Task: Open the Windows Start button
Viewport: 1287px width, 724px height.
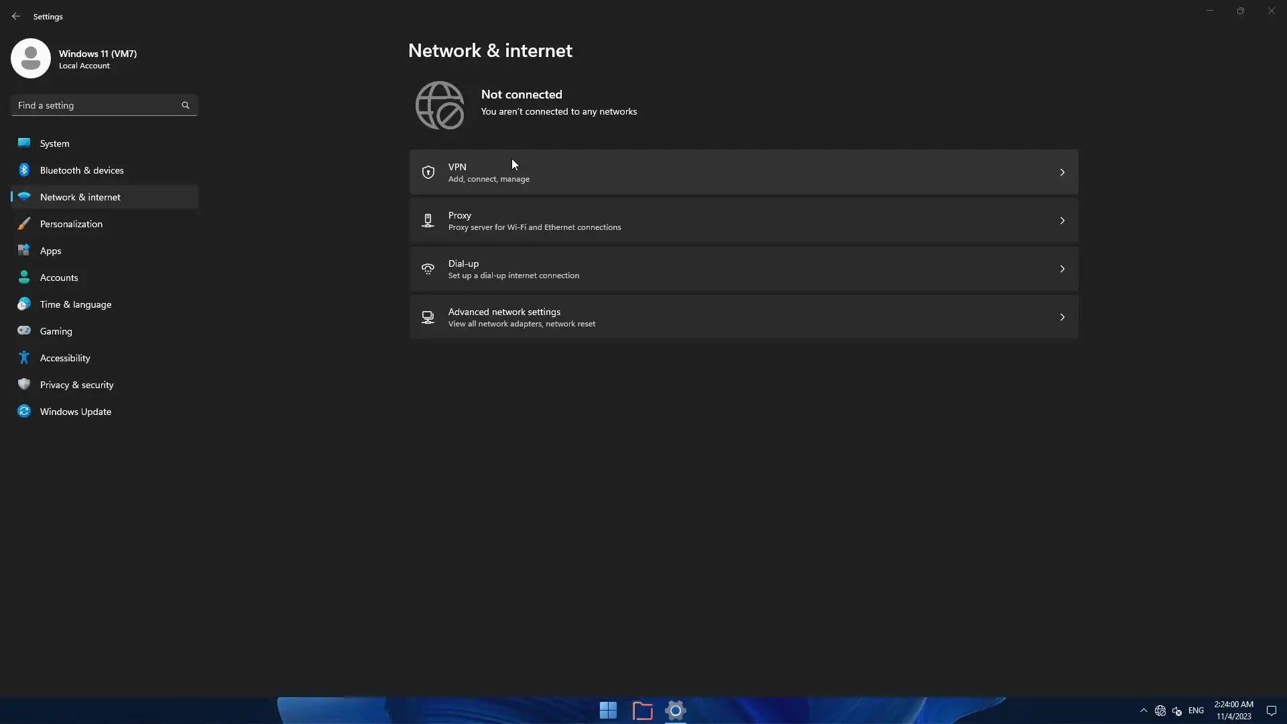Action: click(608, 711)
